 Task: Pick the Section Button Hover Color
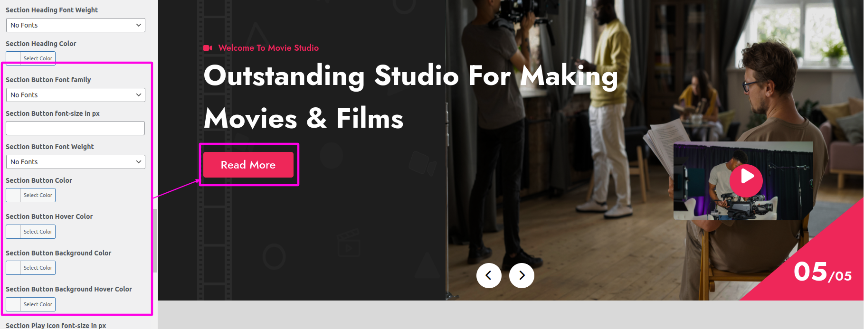[x=31, y=232]
